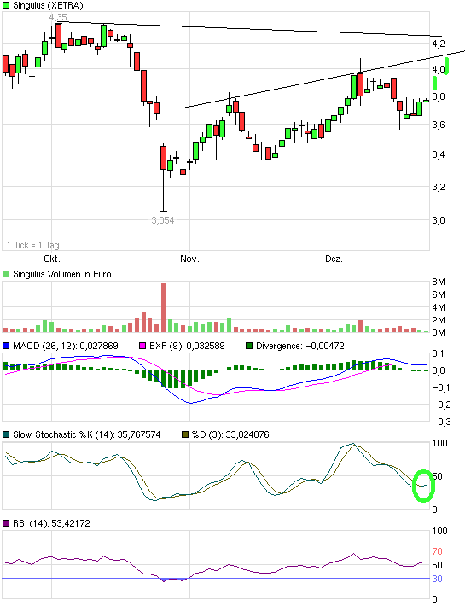Image resolution: width=465 pixels, height=606 pixels.
Task: Click the blue MACD legend square
Action: click(6, 346)
